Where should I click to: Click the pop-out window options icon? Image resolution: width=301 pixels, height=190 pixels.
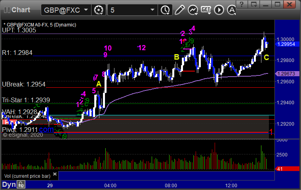click(253, 4)
